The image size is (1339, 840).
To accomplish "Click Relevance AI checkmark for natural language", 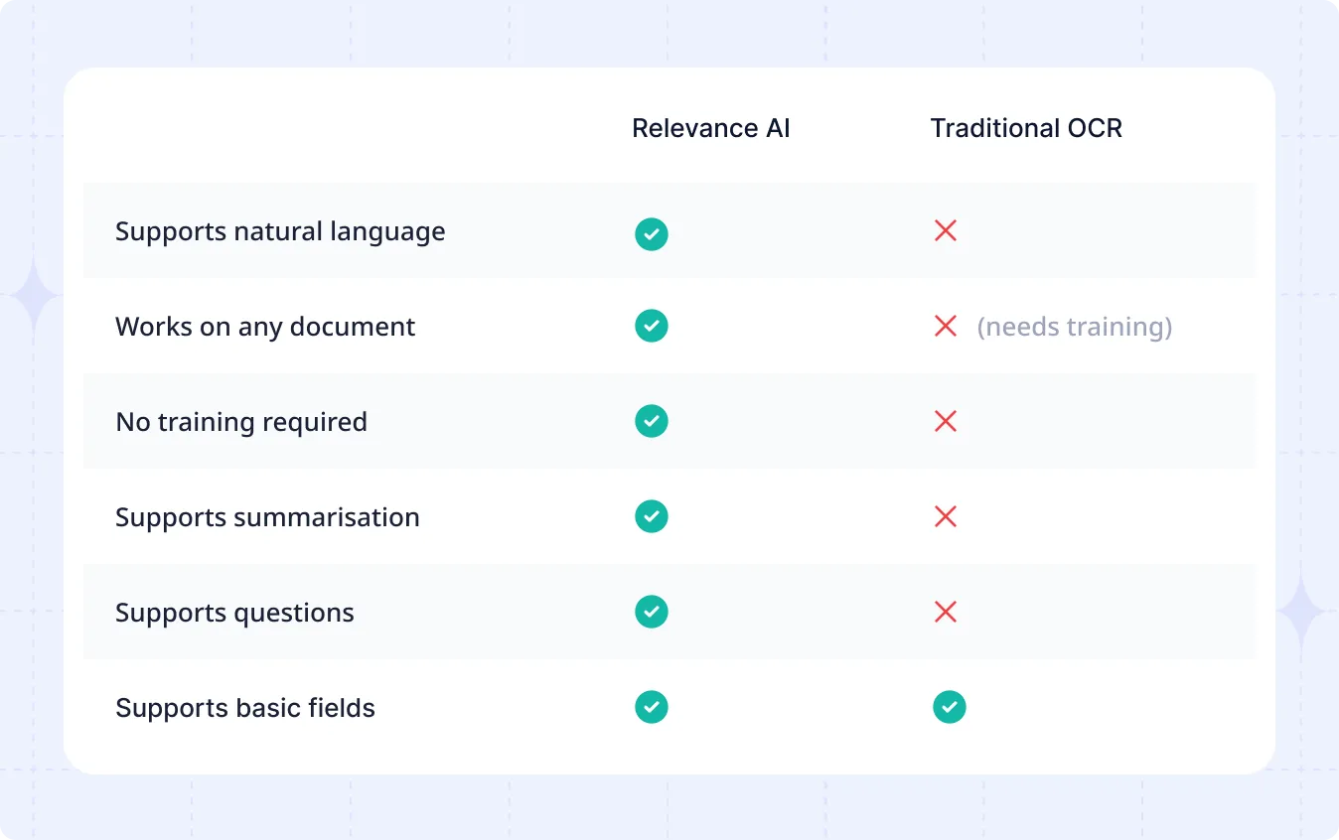I will click(x=652, y=234).
